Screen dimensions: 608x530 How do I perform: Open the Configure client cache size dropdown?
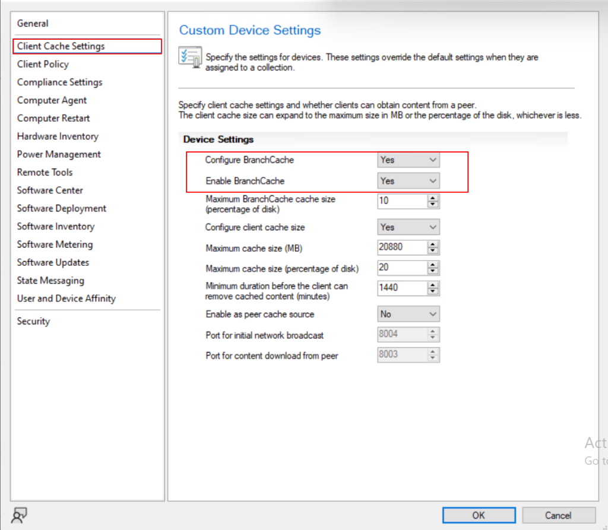tap(408, 227)
